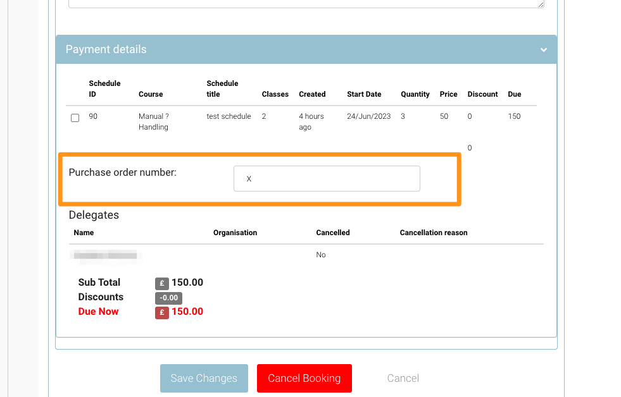Tick the checkbox for schedule 90
Image resolution: width=621 pixels, height=397 pixels.
coord(75,118)
